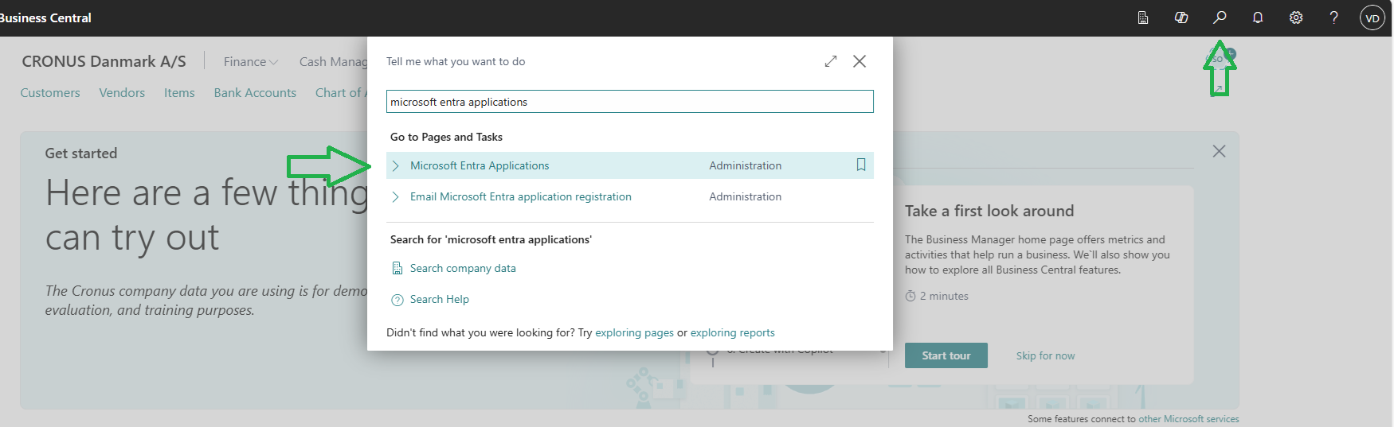Start the Business Central tour

coord(946,355)
